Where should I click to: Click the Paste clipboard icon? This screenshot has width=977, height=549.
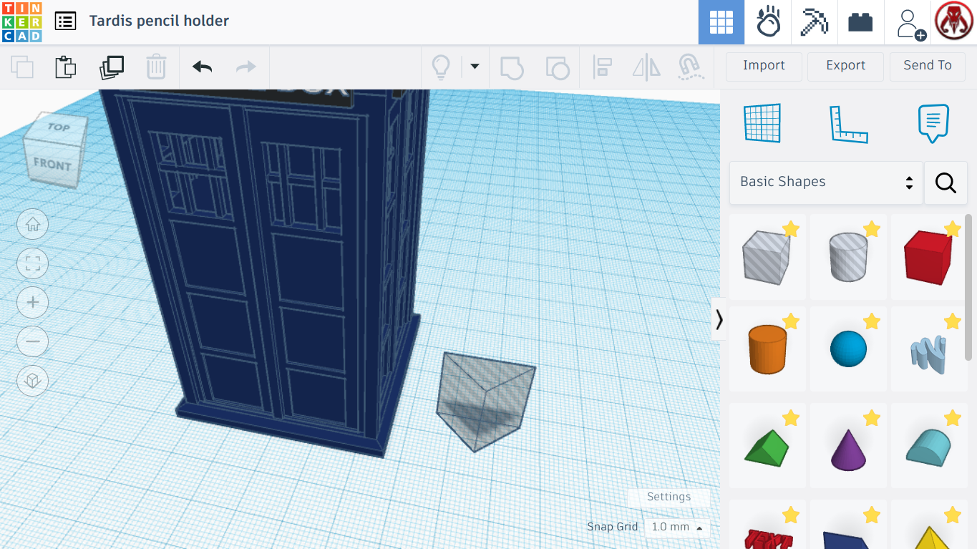coord(66,67)
